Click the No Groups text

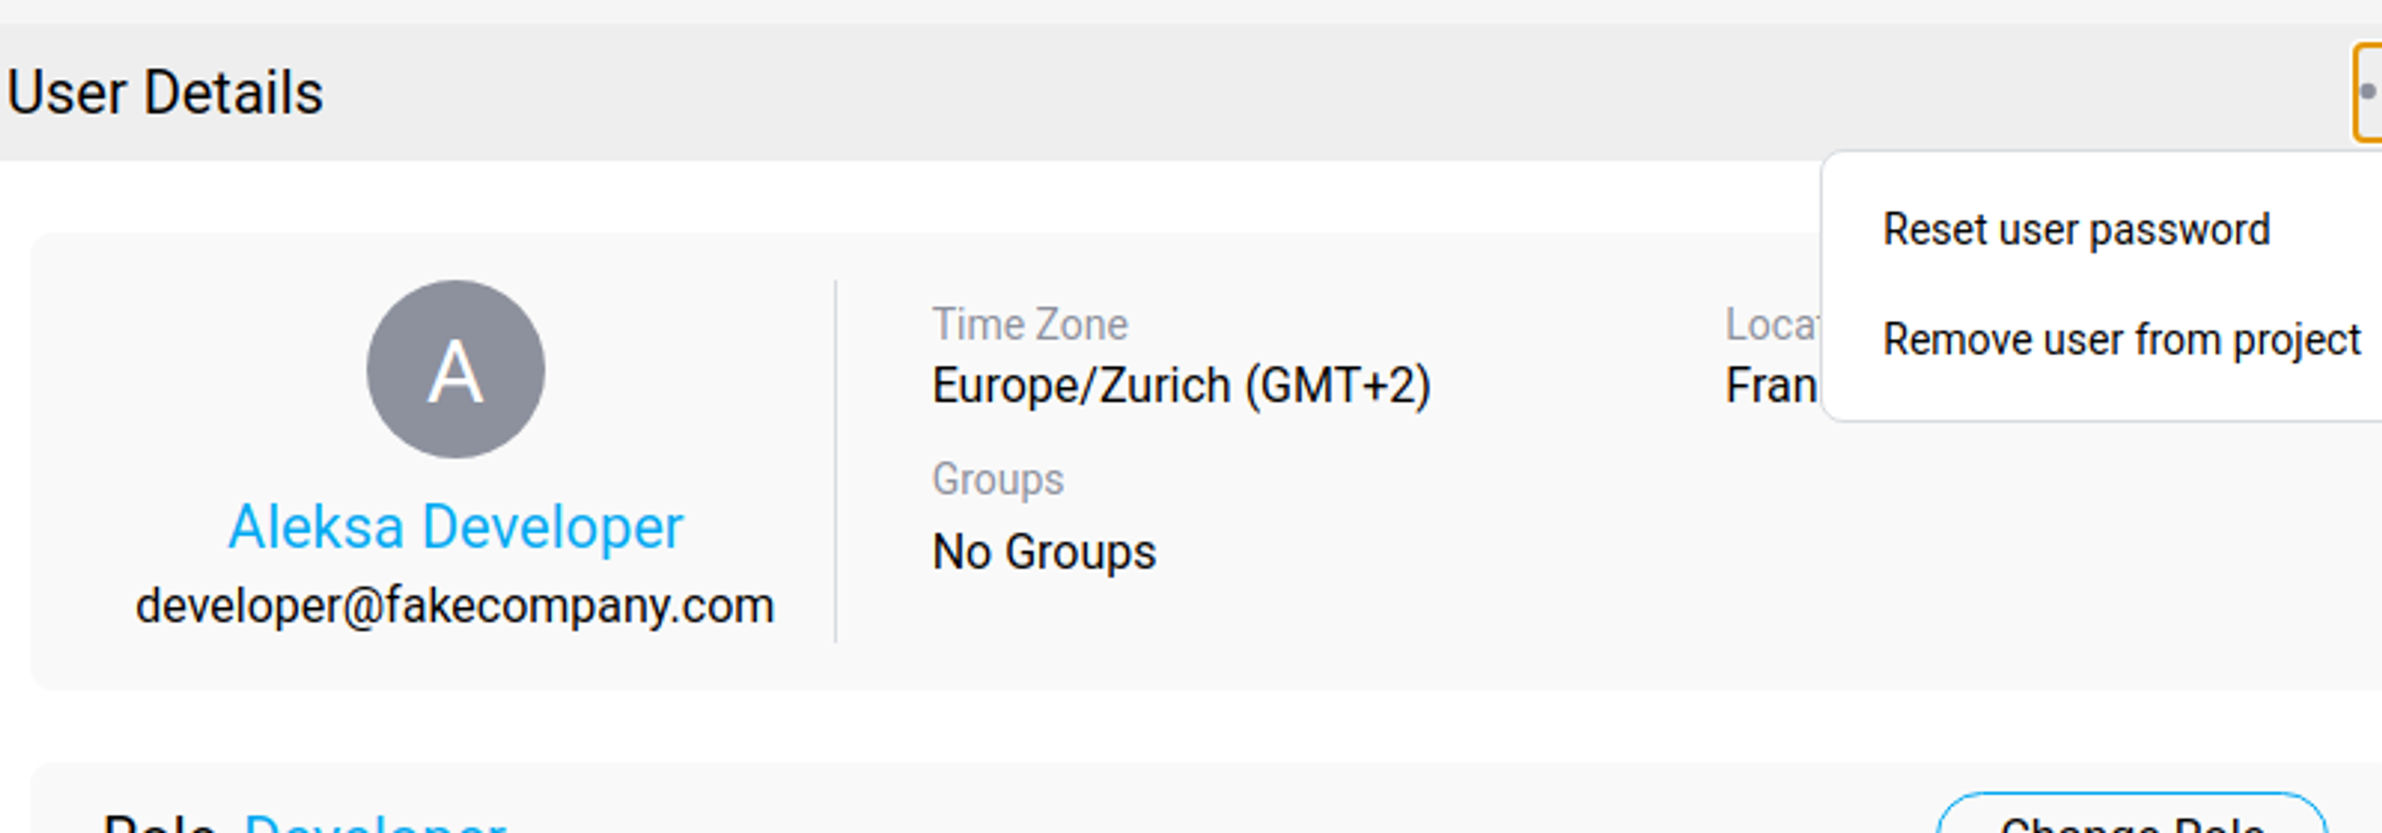click(x=1044, y=551)
